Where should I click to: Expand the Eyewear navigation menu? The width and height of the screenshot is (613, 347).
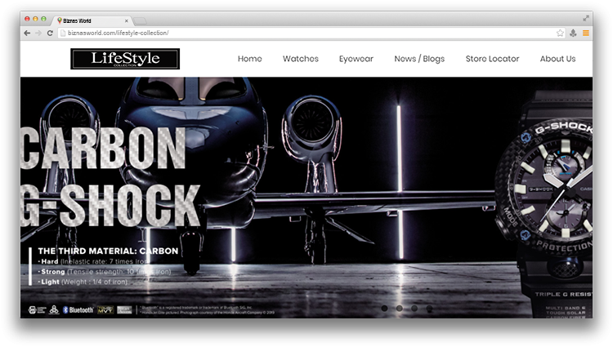tap(356, 59)
